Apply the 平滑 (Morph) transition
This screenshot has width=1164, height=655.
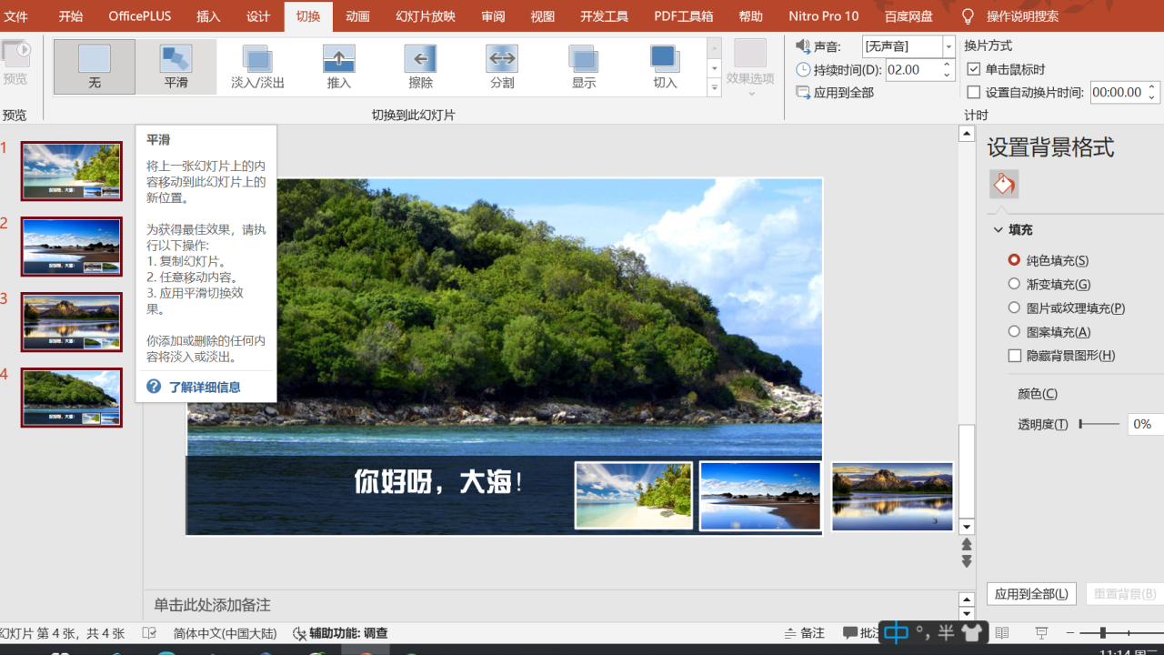coord(175,65)
